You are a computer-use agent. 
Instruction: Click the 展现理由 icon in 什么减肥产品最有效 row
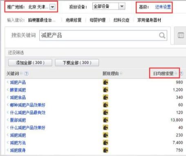click(x=105, y=113)
